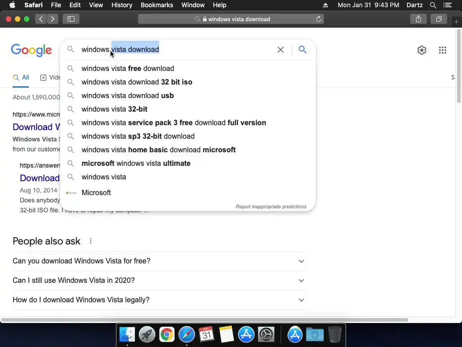Screen dimensions: 462x347
Task: Expand 'How do I download Windows Vista legally?'
Action: [x=159, y=300]
